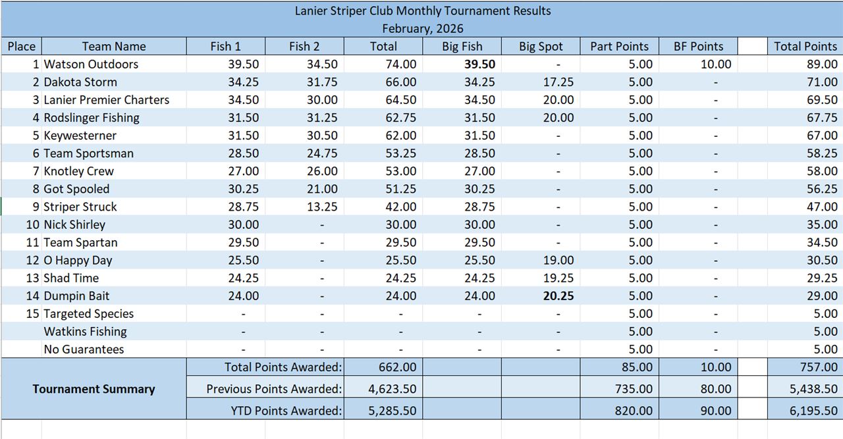The width and height of the screenshot is (843, 439).
Task: Click Striper Struck's Fish 2 value 13.25
Action: point(321,207)
